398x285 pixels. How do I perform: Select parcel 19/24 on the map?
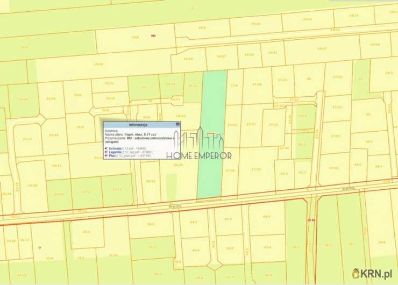tap(255, 24)
